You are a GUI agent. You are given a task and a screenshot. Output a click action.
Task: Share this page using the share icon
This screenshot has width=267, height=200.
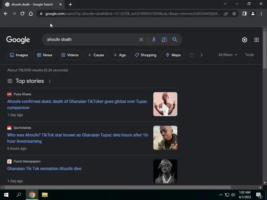pos(226,14)
